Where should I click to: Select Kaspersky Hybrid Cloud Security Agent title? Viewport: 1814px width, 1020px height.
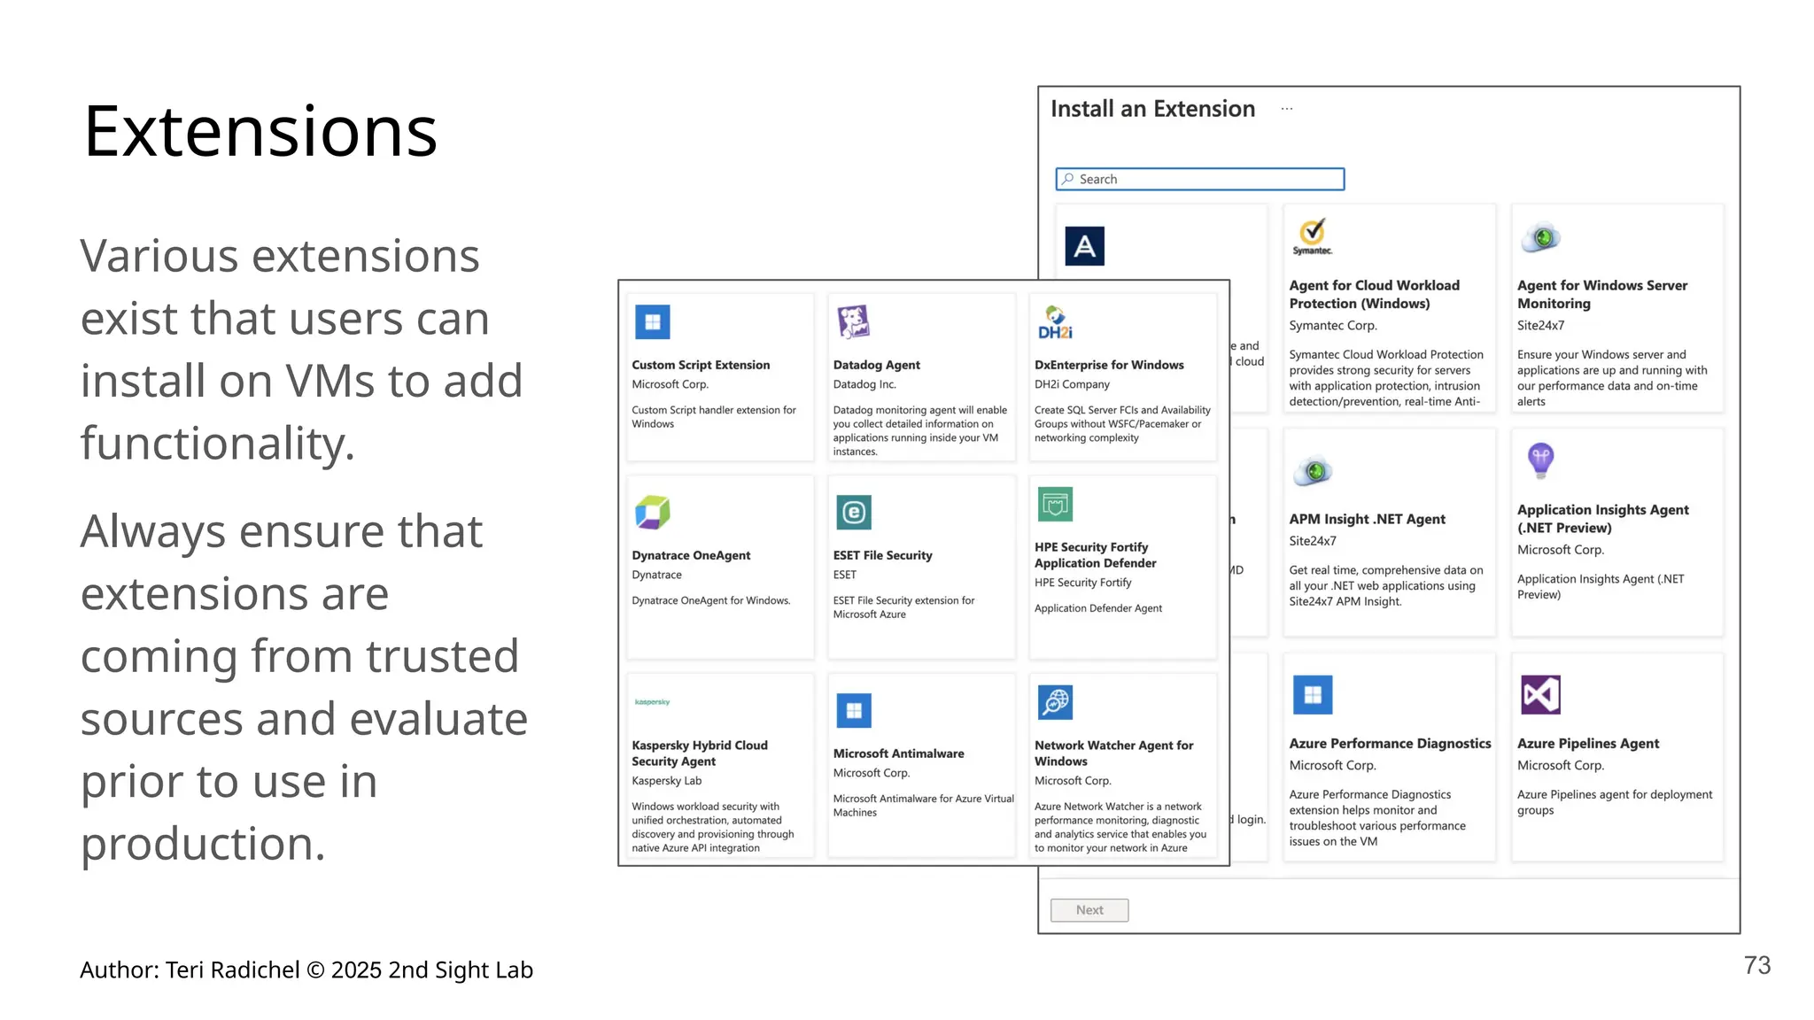click(x=700, y=753)
